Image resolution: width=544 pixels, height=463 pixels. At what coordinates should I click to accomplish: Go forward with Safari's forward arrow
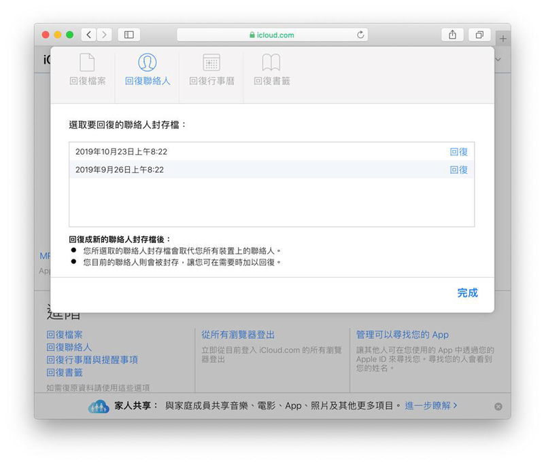(x=104, y=35)
